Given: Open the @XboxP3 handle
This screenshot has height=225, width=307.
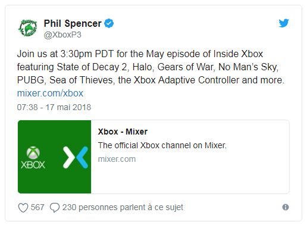Looking at the screenshot, I should click(x=62, y=35).
